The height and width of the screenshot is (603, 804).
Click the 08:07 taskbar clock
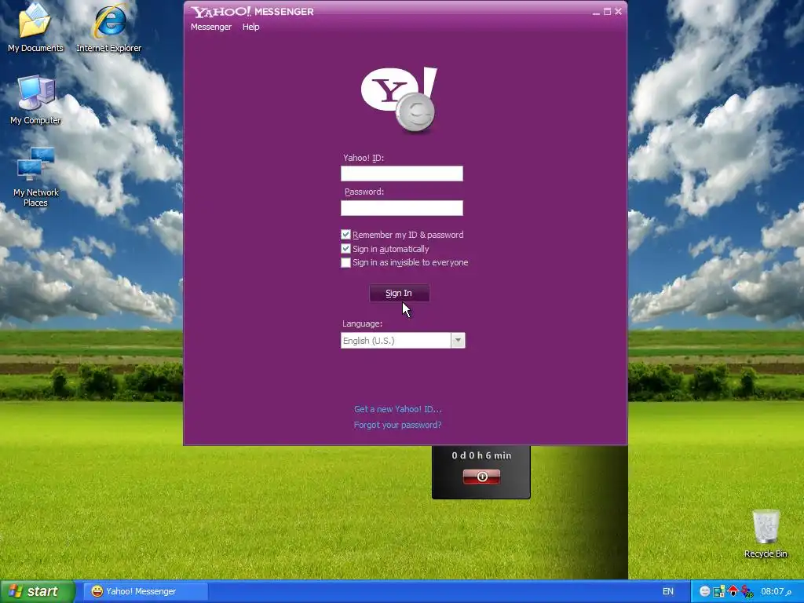(775, 591)
